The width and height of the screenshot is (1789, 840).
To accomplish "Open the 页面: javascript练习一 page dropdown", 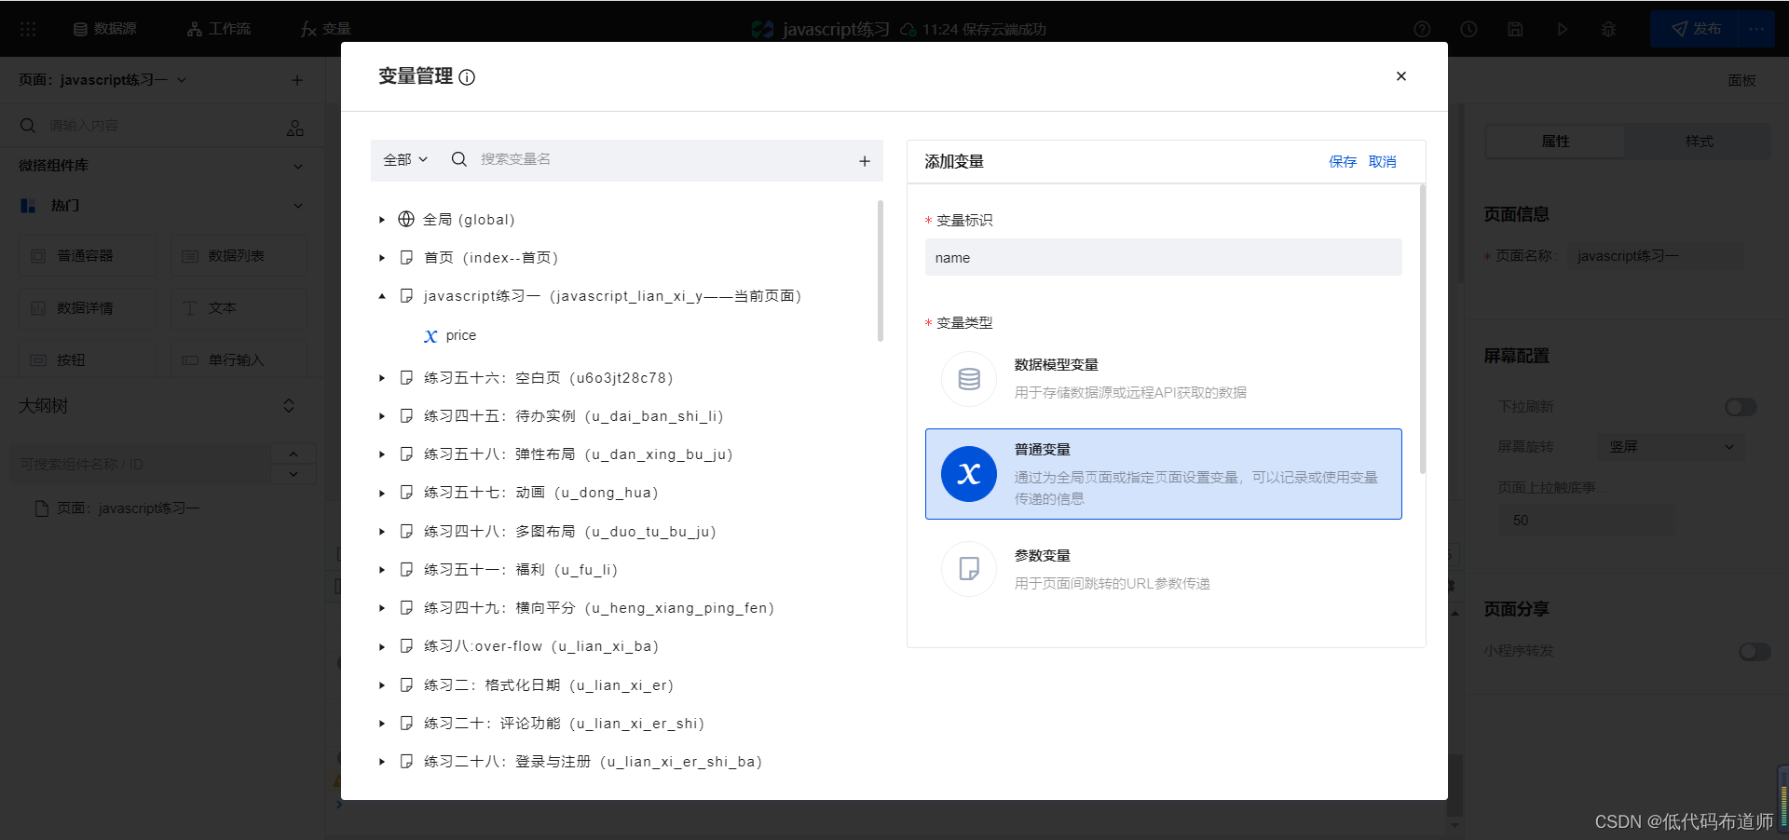I will click(x=102, y=80).
